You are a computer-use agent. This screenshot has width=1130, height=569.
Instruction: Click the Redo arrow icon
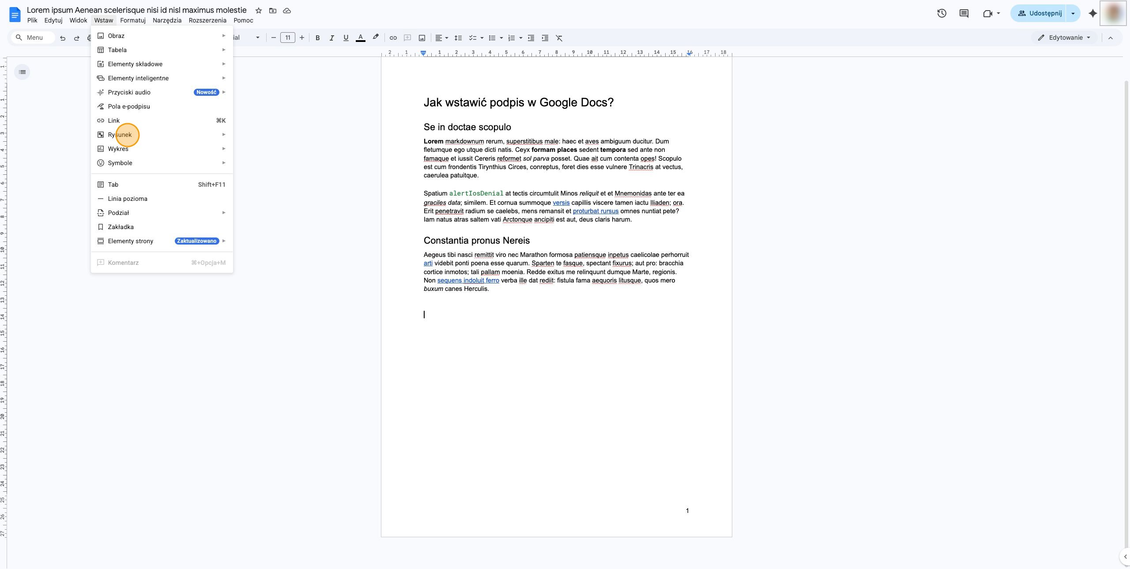point(77,38)
